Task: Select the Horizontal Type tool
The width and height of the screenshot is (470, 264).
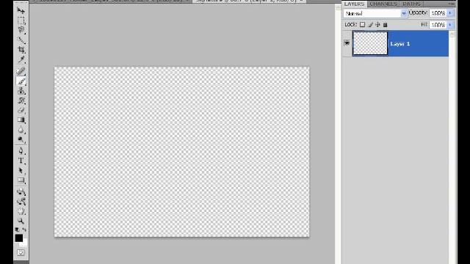Action: point(21,161)
